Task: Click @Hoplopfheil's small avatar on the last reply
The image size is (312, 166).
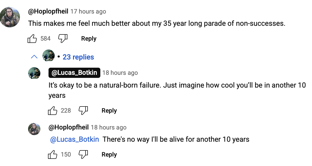Action: (x=34, y=129)
